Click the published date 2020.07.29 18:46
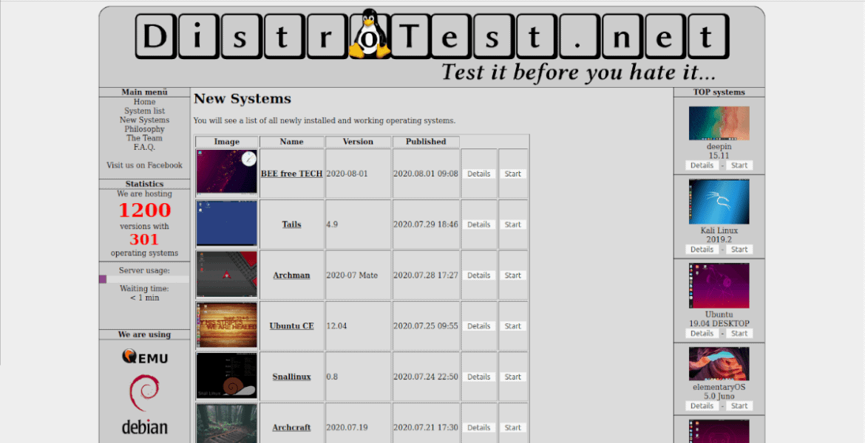Screen dimensions: 865x443 (426, 224)
